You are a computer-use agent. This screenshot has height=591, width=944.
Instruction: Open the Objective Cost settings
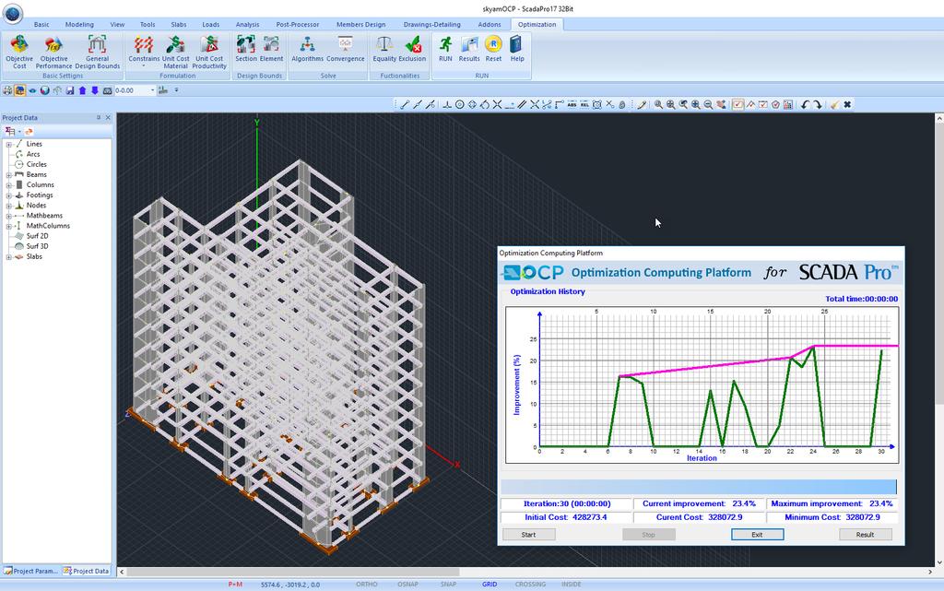point(19,52)
